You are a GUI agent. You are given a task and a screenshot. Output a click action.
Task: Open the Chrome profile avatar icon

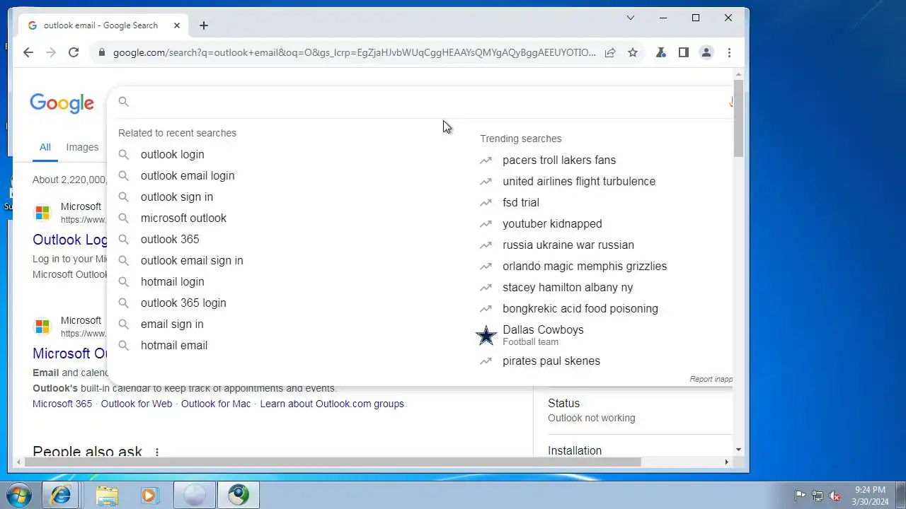(x=706, y=52)
